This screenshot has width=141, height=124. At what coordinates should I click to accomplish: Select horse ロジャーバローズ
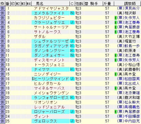point(49,112)
